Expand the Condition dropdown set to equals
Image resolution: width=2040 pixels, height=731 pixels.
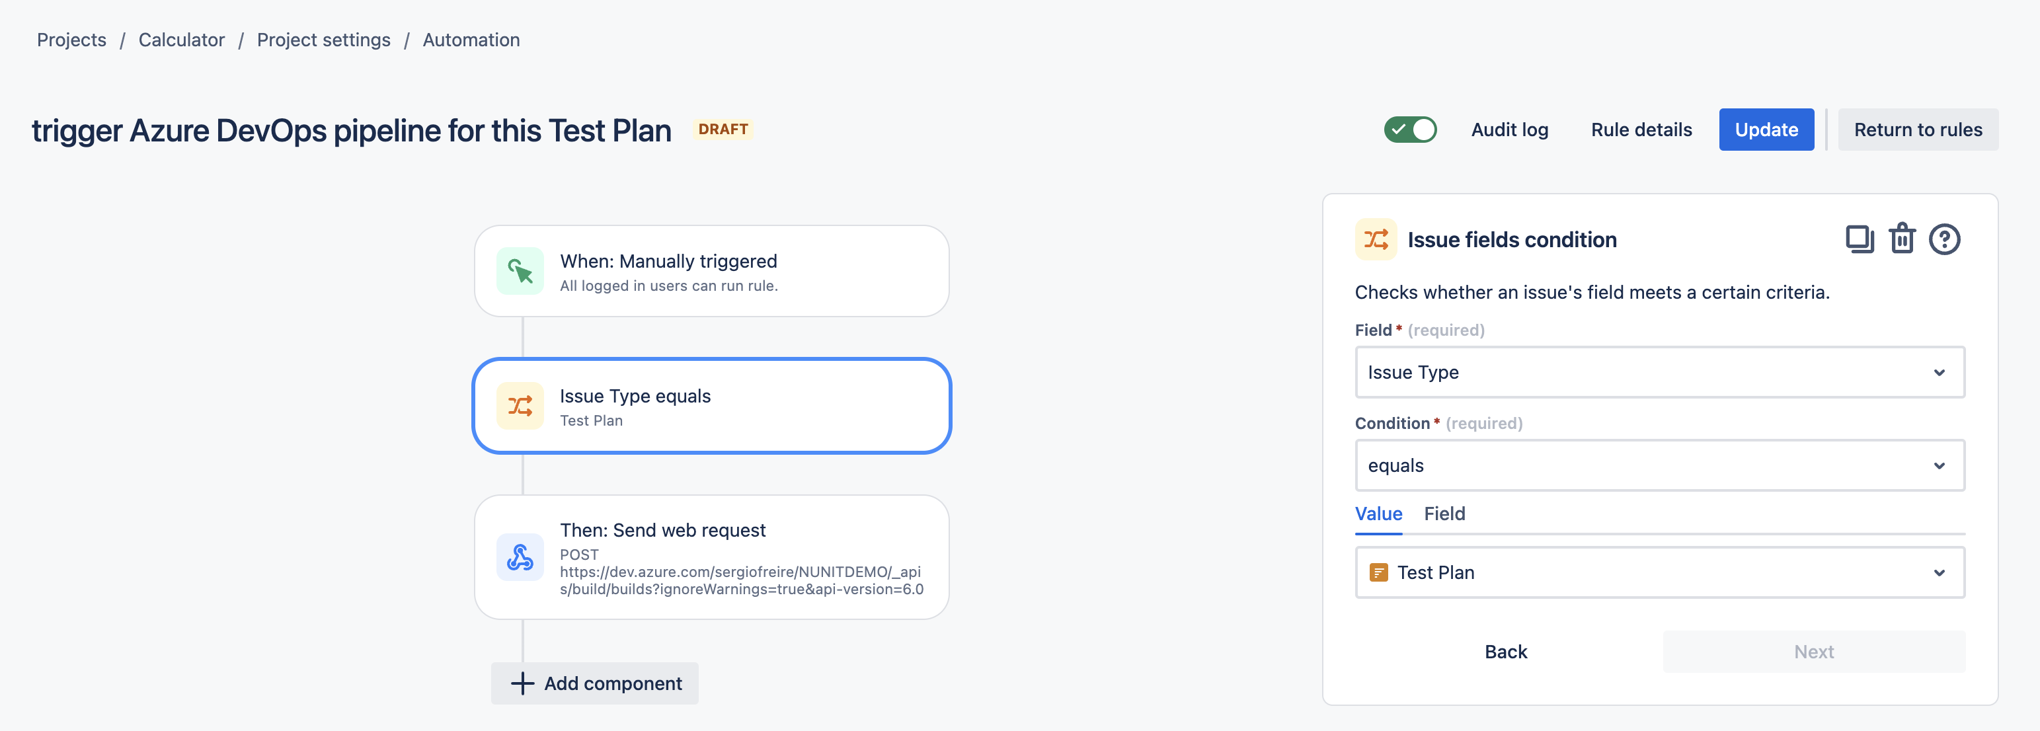[1660, 466]
